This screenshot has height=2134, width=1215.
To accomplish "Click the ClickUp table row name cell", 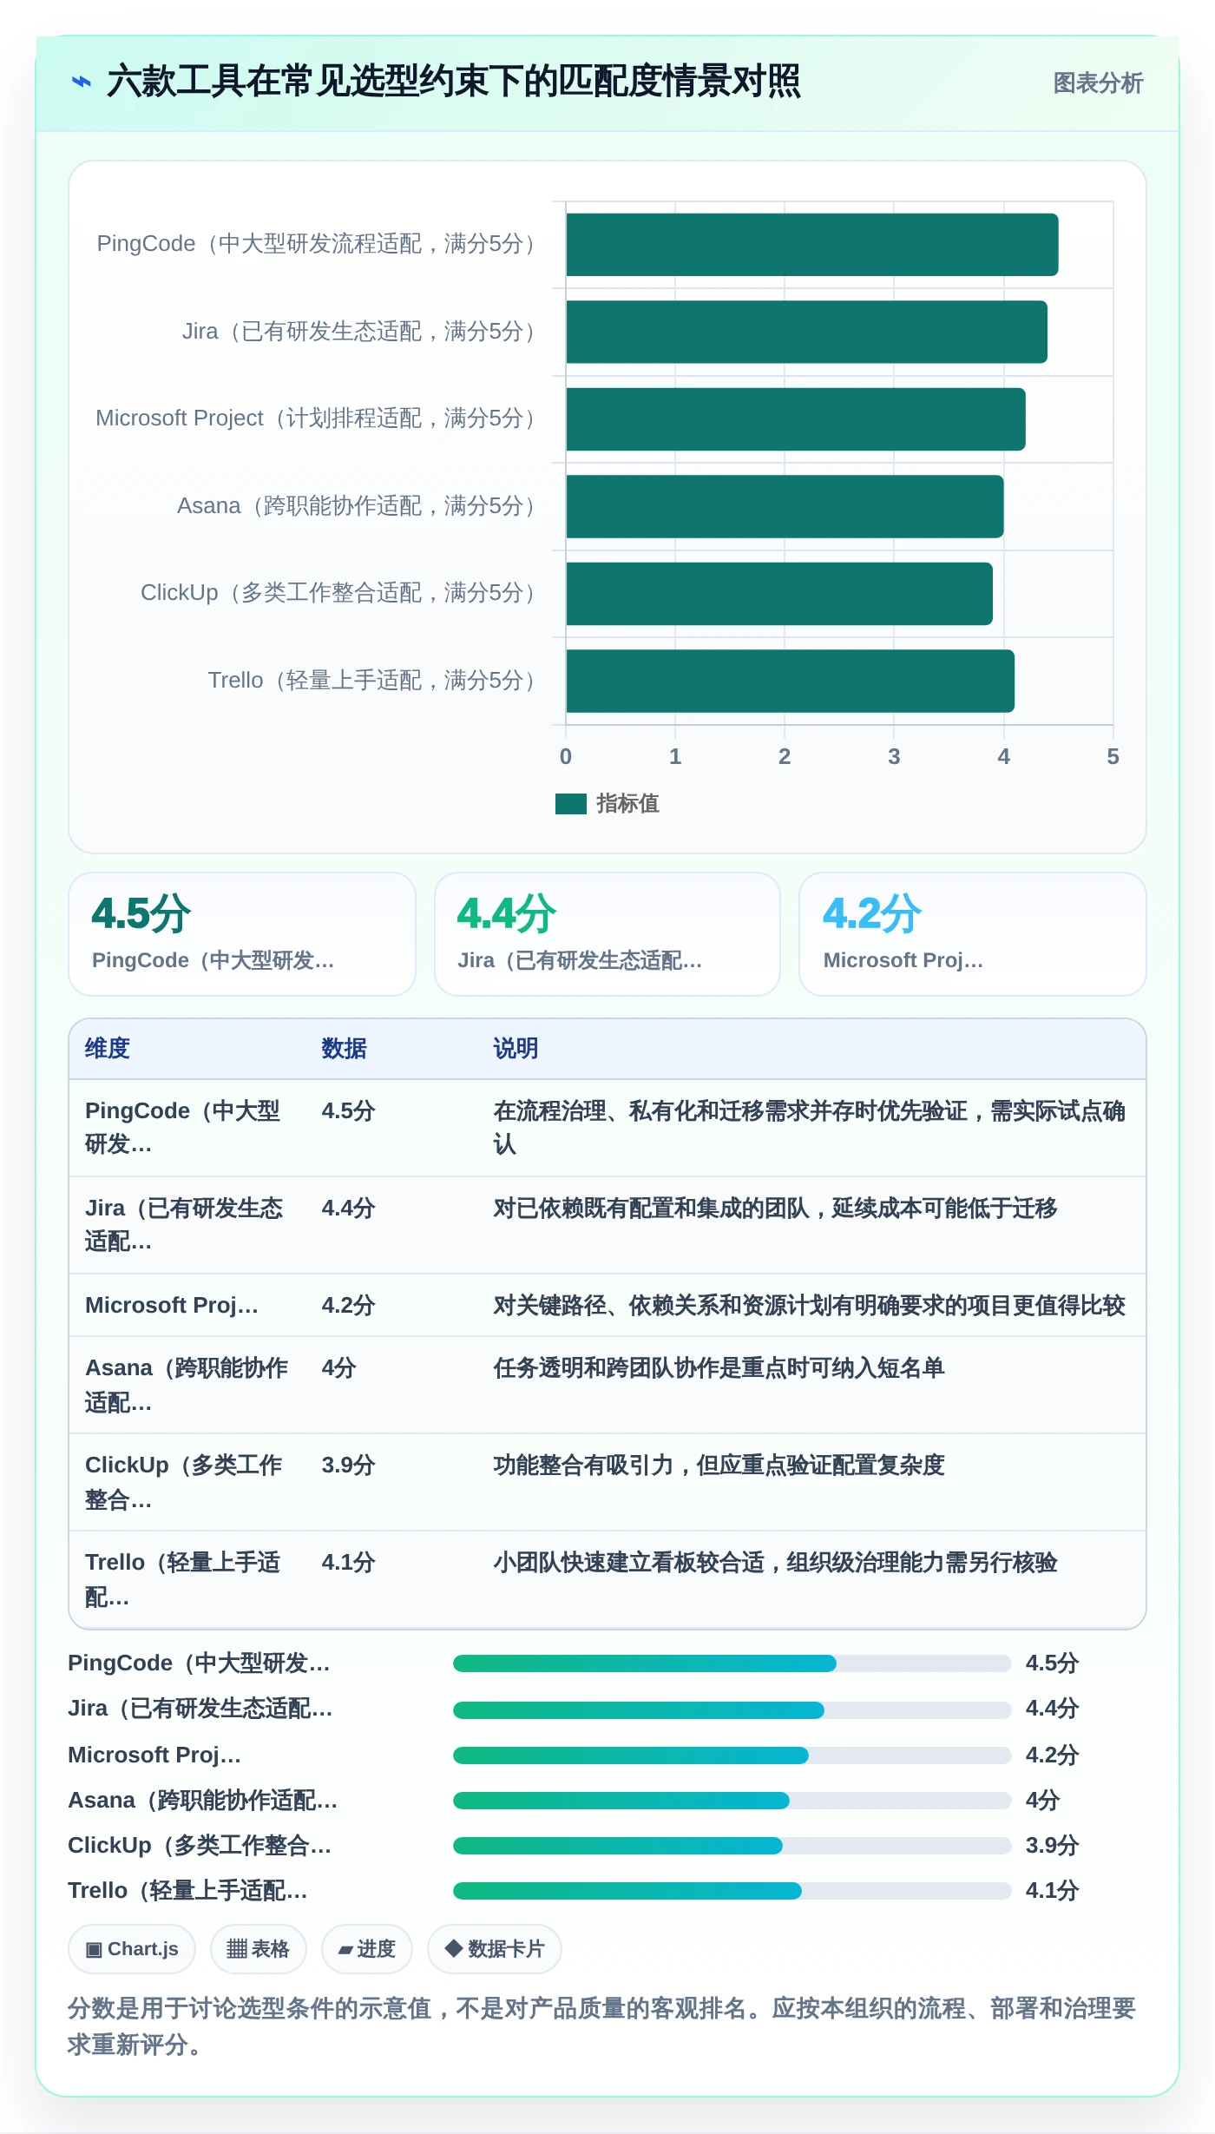I will point(187,1483).
